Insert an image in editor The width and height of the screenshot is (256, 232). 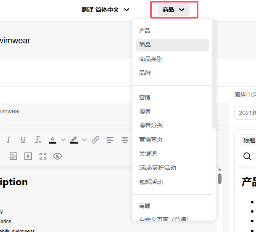[13, 156]
